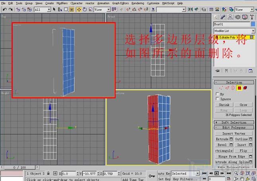Click the Hinge From Edge button

(x=232, y=156)
